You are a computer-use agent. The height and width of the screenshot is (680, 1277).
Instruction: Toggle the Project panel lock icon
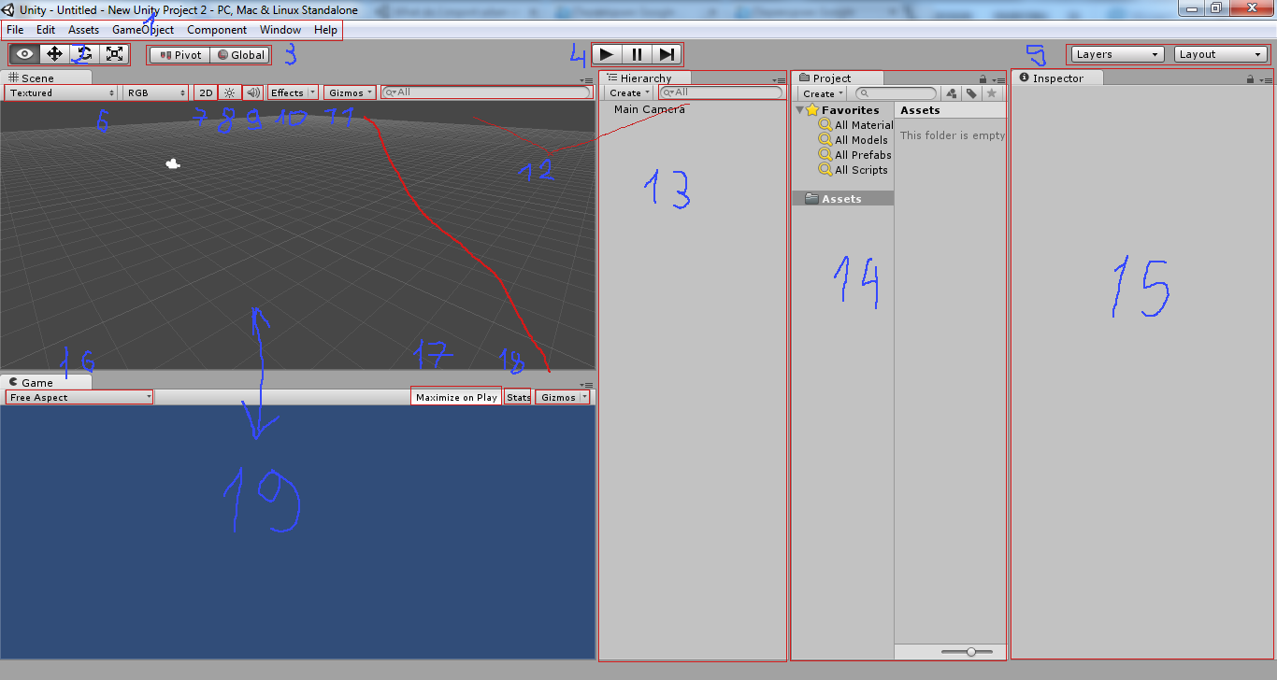pos(983,79)
